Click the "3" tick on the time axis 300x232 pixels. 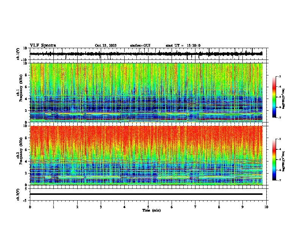pos(101,207)
